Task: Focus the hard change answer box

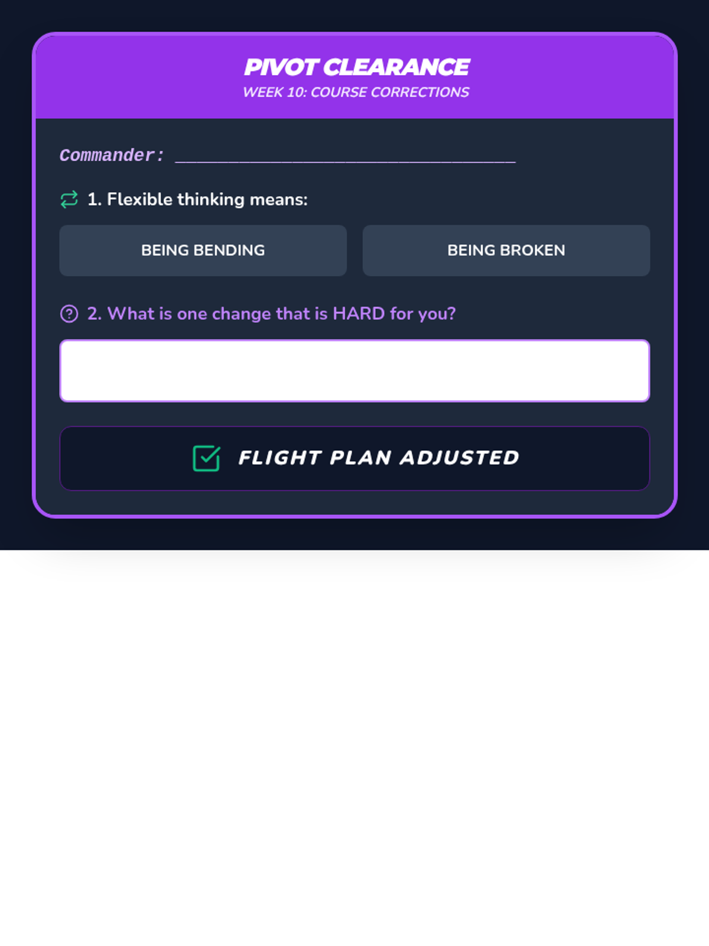Action: tap(354, 371)
